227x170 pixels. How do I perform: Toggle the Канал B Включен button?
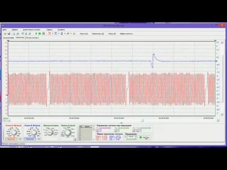(30, 139)
